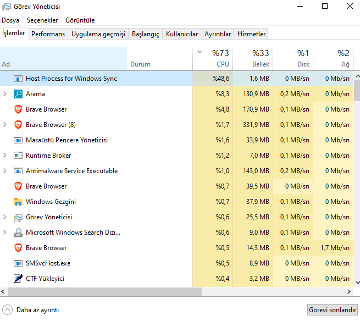
Task: Open the Görüntüle menu
Action: [x=80, y=20]
